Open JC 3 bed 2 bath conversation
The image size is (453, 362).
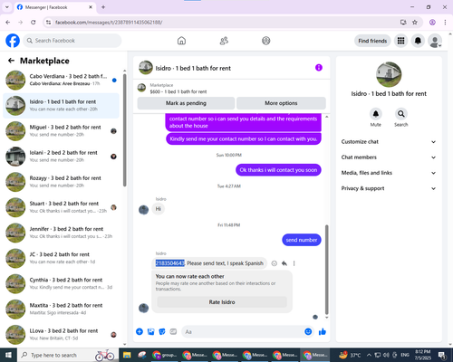point(61,258)
